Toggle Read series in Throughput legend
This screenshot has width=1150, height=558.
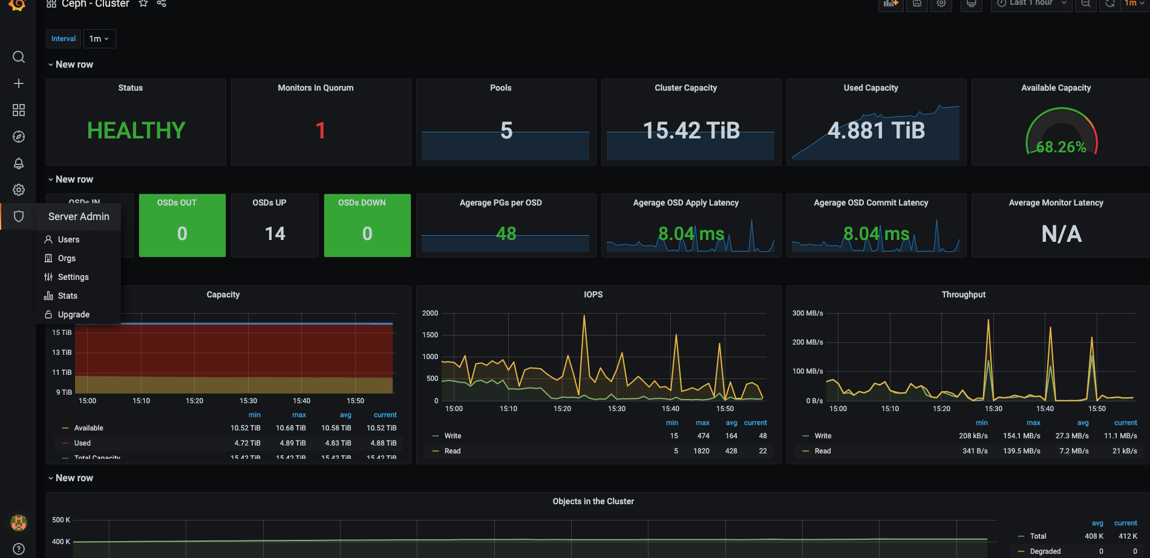pyautogui.click(x=822, y=451)
